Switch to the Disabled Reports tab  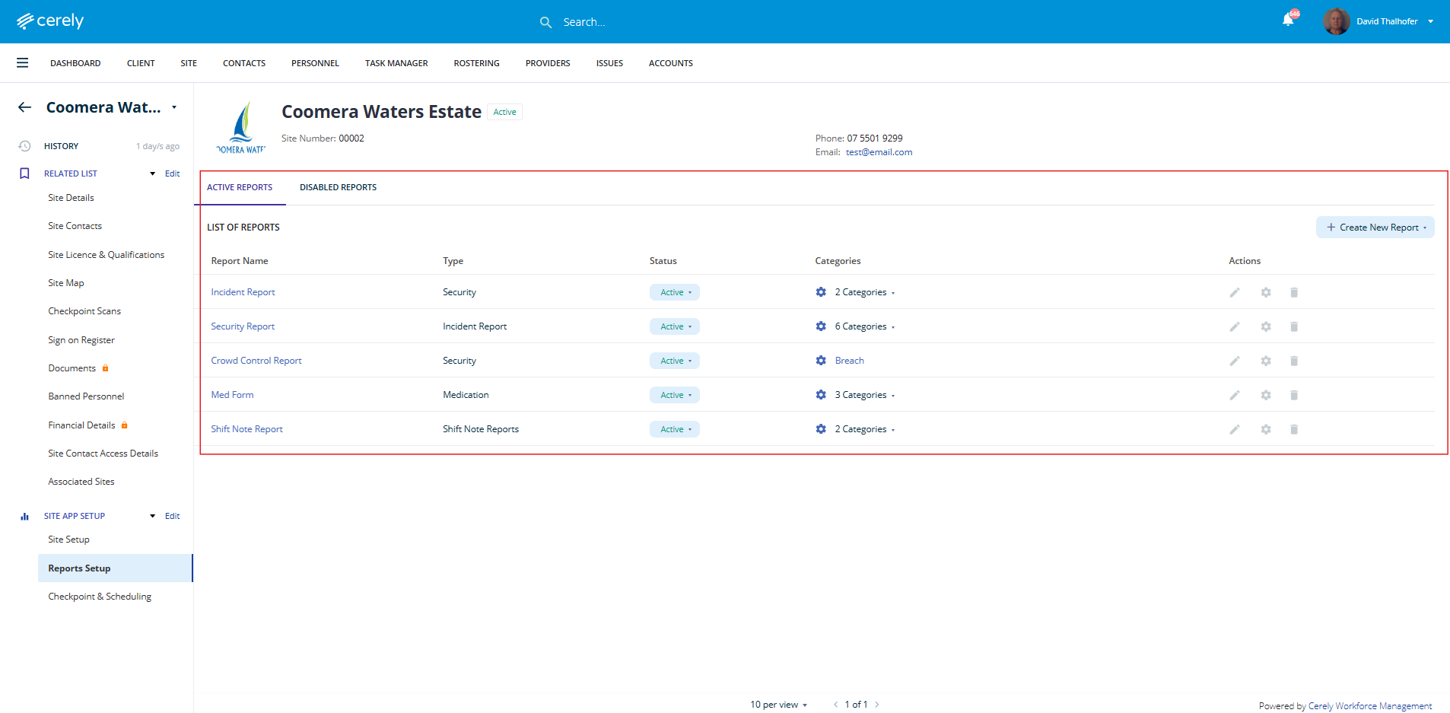click(338, 187)
